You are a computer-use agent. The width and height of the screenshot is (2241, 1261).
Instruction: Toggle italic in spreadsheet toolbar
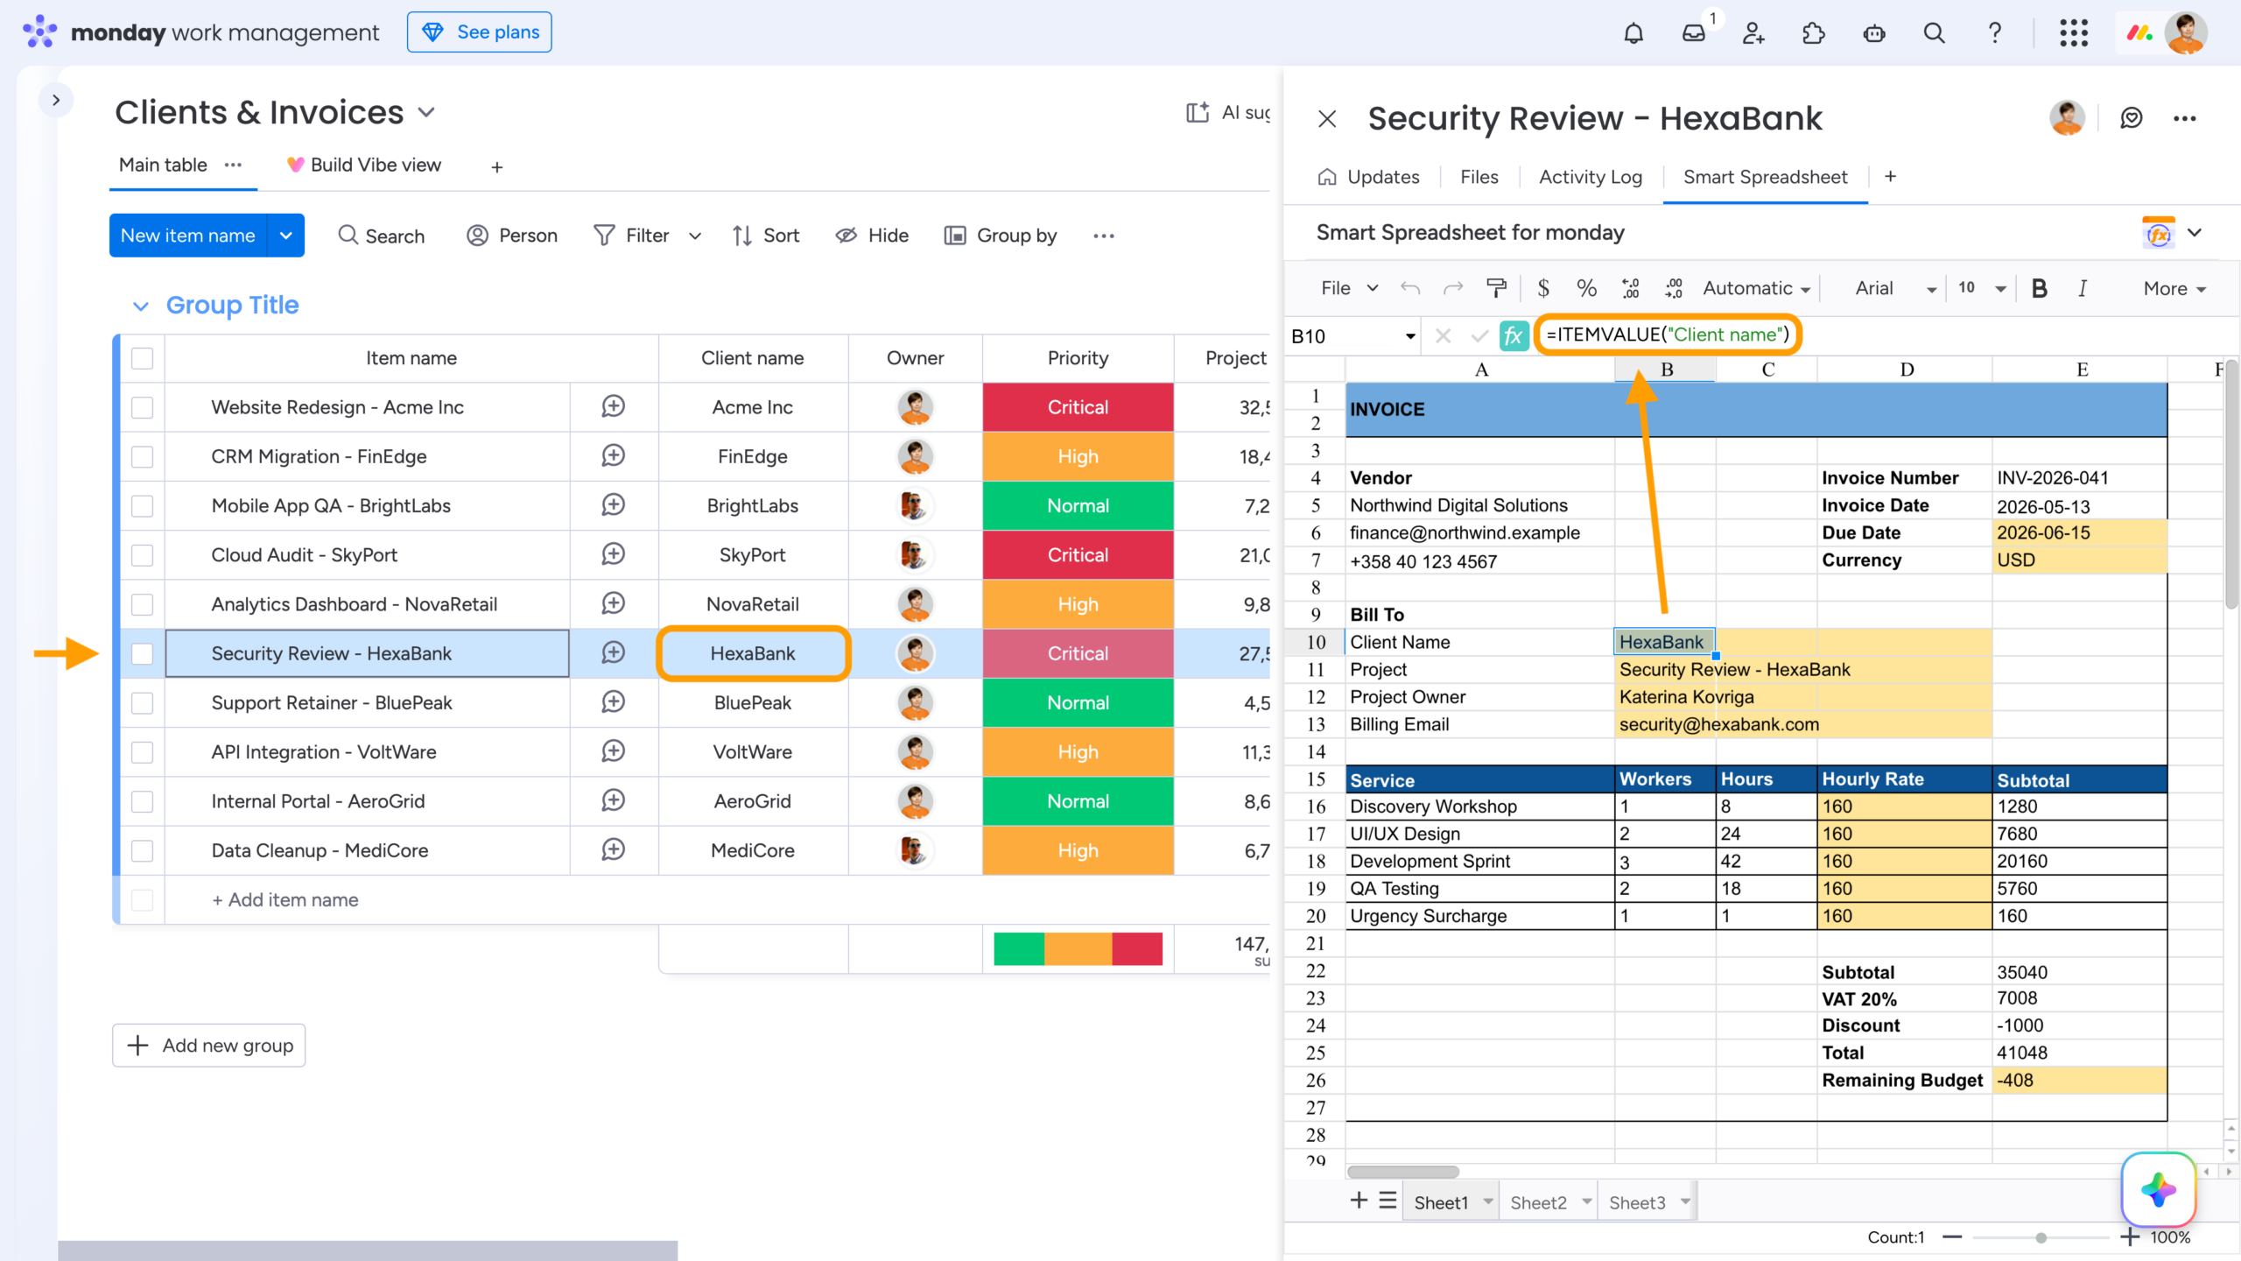click(x=2083, y=288)
